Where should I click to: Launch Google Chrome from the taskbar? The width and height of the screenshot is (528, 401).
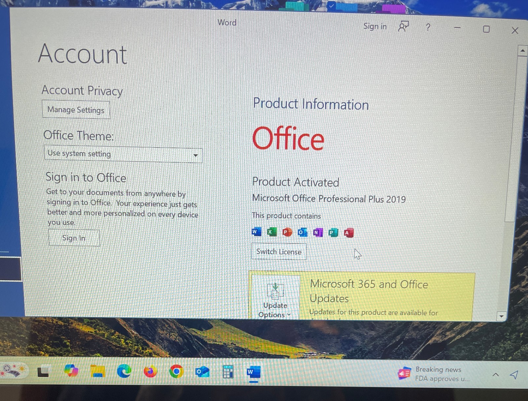pyautogui.click(x=177, y=372)
